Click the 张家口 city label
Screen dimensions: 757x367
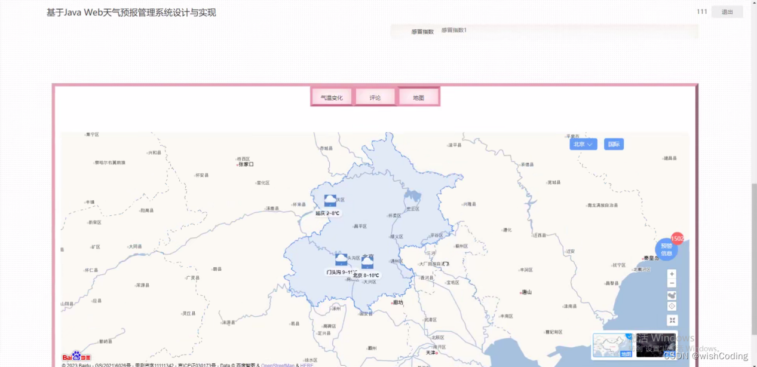click(246, 164)
